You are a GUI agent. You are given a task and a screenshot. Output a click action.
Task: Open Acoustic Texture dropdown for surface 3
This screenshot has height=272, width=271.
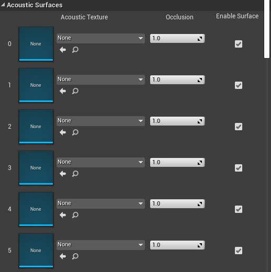pyautogui.click(x=100, y=162)
